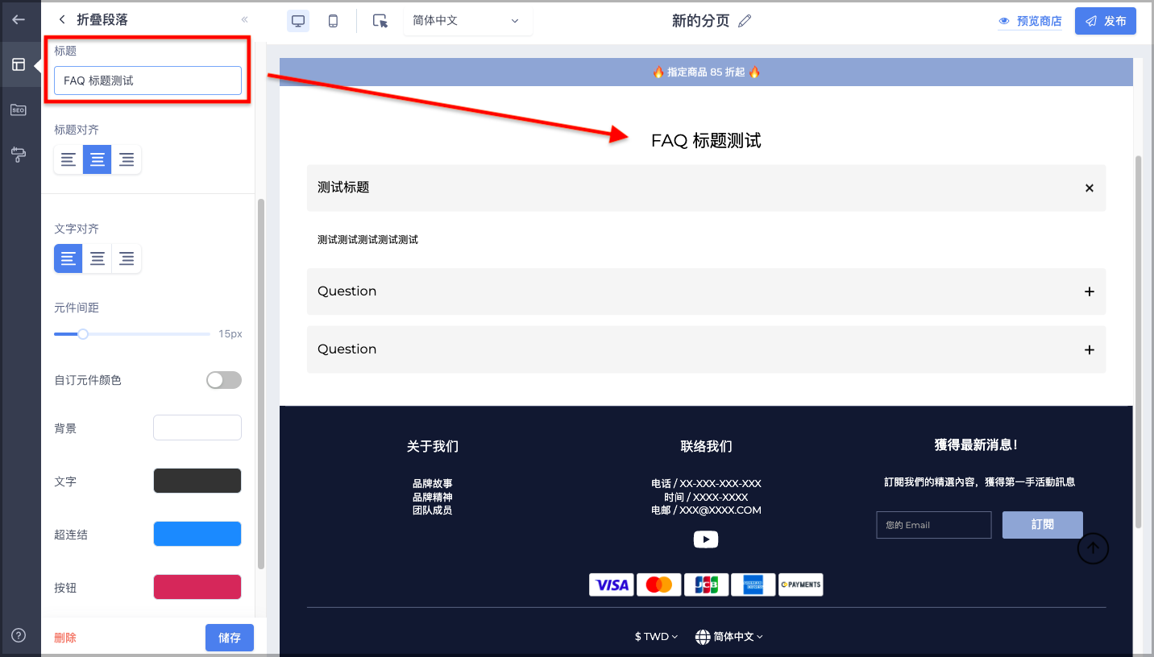Toggle the 自订元件颜色 switch

(x=224, y=380)
